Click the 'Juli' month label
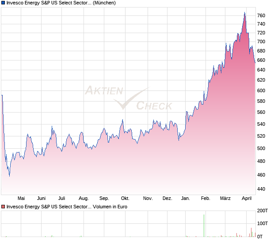Image resolution: width=274 pixels, height=241 pixels. tap(62, 199)
